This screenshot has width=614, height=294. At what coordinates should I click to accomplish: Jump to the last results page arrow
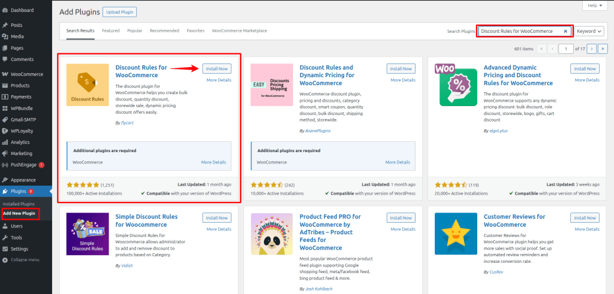(603, 49)
